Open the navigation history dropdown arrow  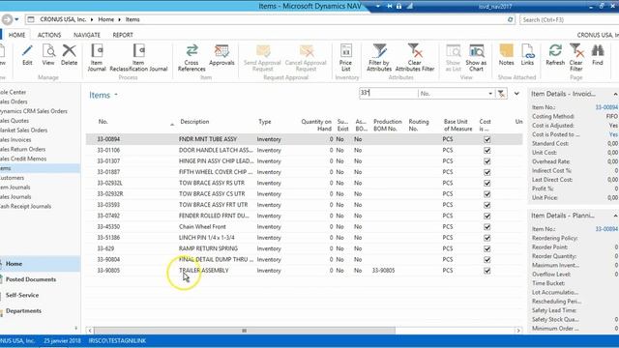[x=16, y=19]
